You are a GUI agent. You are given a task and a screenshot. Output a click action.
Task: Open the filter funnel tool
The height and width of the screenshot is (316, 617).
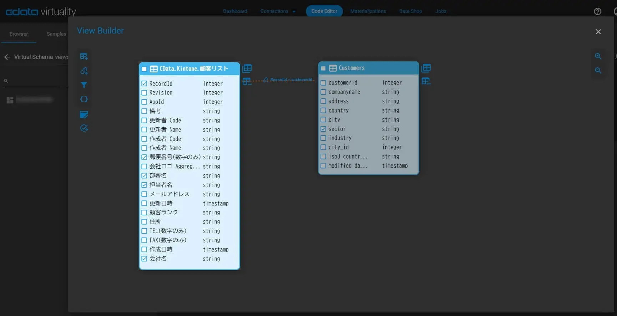pos(84,85)
